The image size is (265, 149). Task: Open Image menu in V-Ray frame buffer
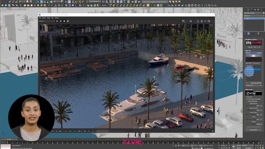[48, 18]
